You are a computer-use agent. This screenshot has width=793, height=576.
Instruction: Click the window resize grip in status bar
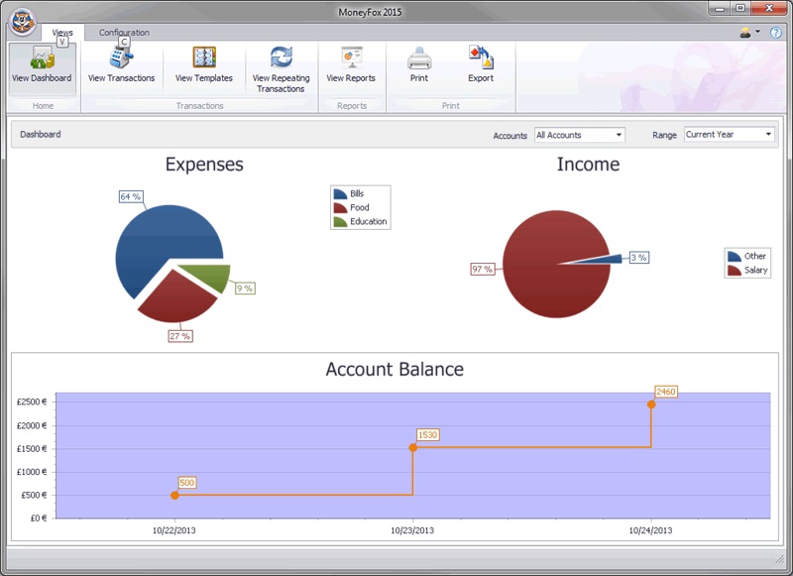(x=779, y=558)
